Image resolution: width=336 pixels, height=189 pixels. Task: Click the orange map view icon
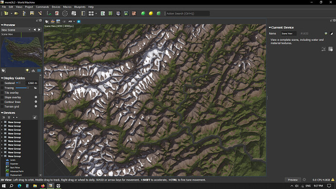(134, 13)
